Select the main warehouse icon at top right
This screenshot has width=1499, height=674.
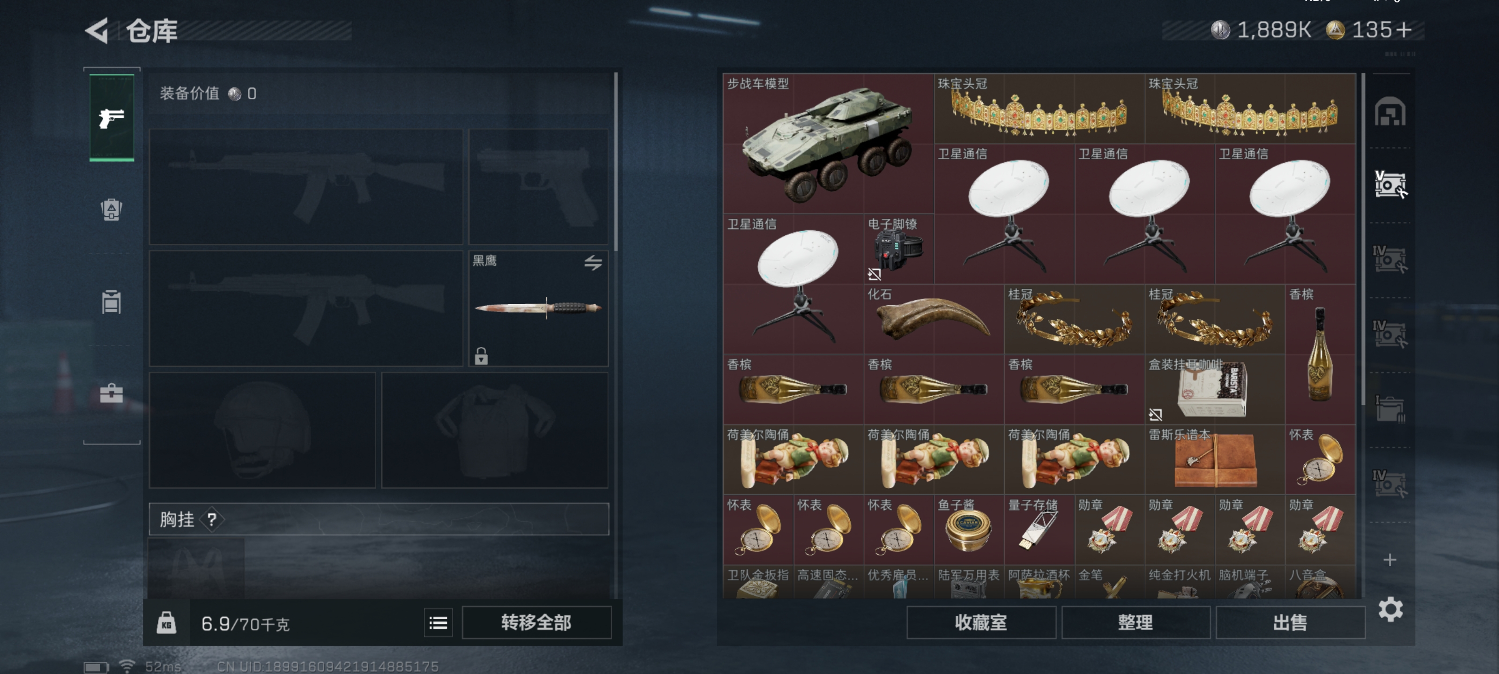click(x=1389, y=112)
